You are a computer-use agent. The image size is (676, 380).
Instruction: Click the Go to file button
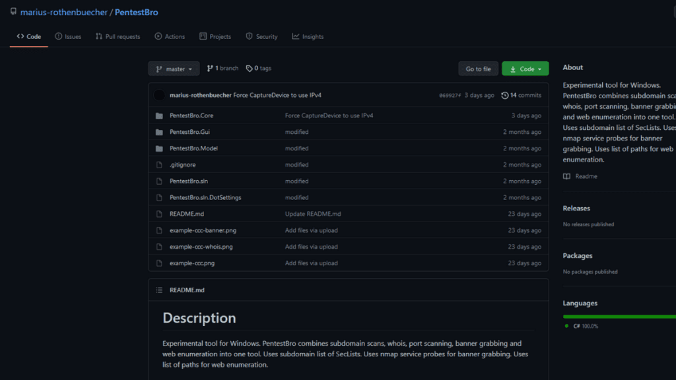click(x=478, y=69)
